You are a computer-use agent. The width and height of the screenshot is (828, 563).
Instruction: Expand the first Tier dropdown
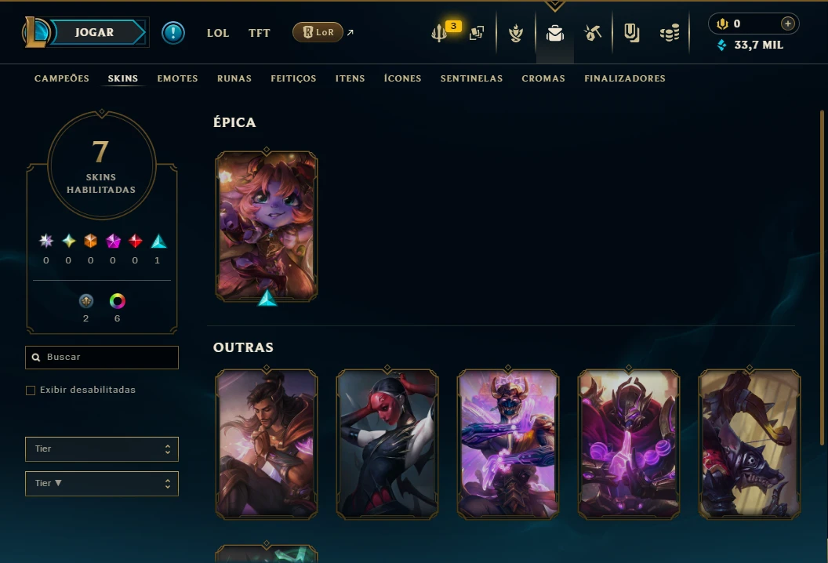point(102,449)
